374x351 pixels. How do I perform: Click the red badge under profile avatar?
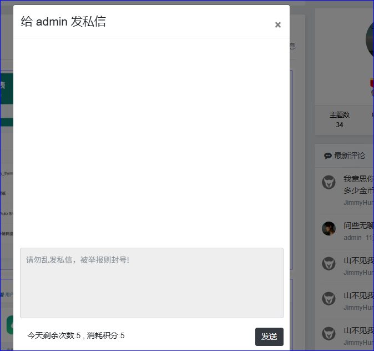[x=372, y=83]
